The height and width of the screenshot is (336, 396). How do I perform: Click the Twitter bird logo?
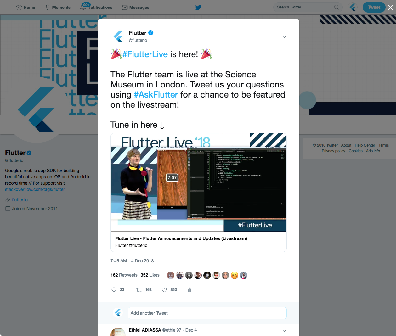pyautogui.click(x=198, y=7)
